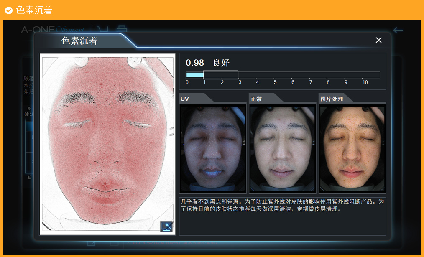Click the 色素沉着 text in orange header
424x257 pixels.
[x=34, y=10]
